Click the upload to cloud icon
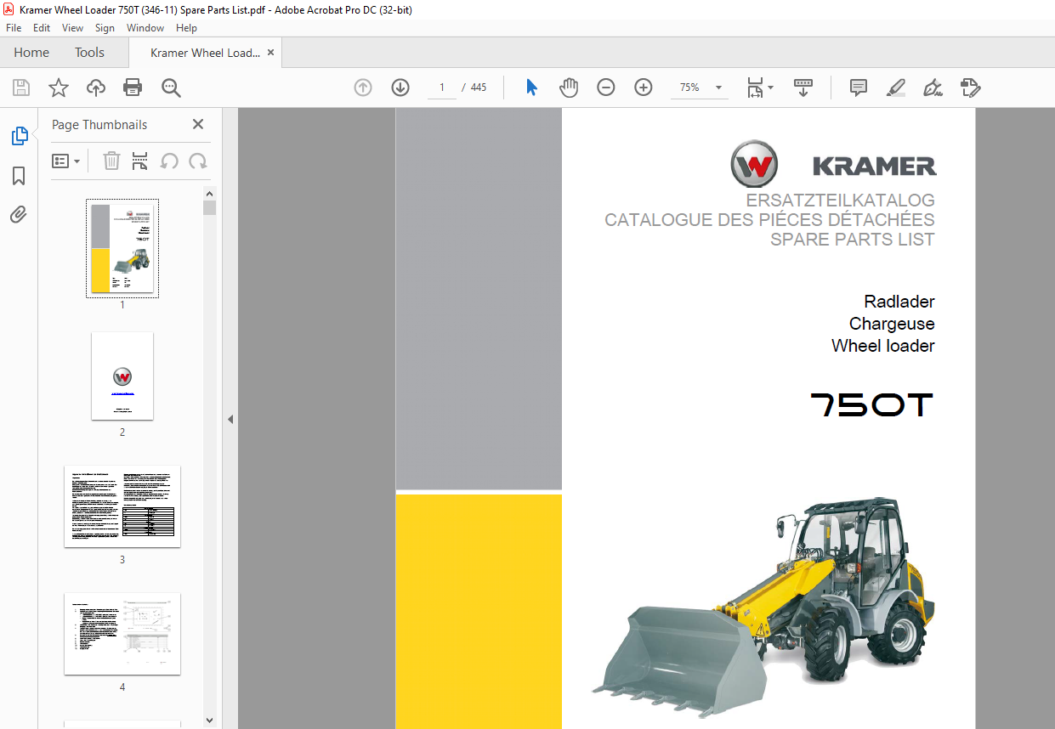The image size is (1055, 729). click(96, 88)
